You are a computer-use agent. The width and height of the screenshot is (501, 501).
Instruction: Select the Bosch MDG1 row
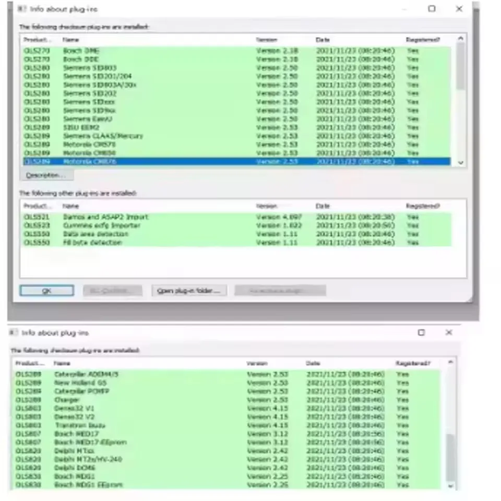pyautogui.click(x=228, y=476)
